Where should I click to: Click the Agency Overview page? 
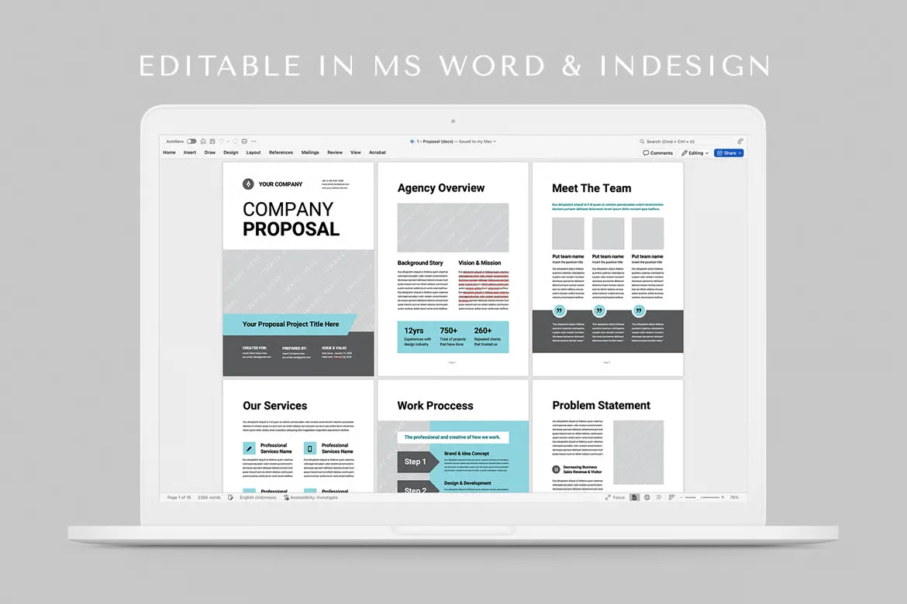tap(453, 269)
